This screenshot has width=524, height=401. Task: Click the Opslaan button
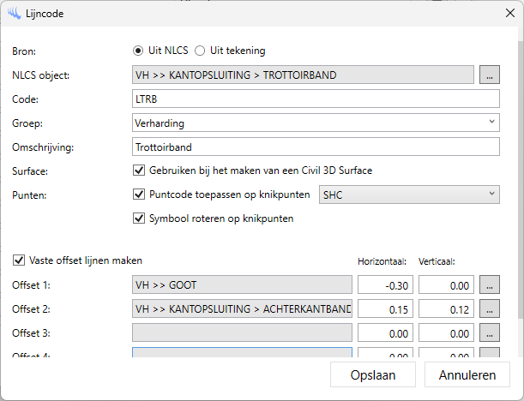[373, 375]
